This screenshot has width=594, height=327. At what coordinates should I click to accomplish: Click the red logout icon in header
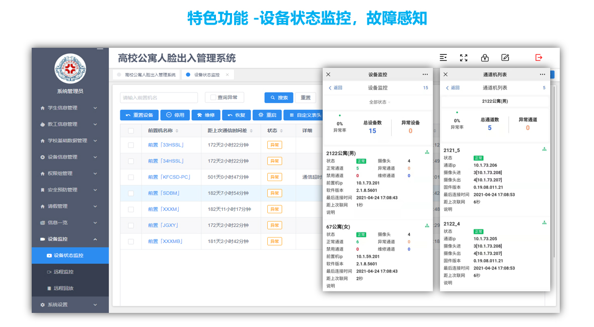pyautogui.click(x=539, y=58)
